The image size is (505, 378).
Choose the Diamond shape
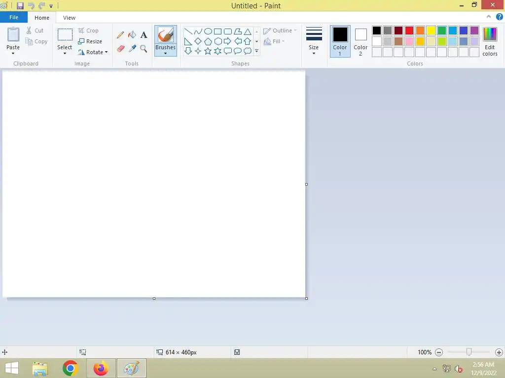pyautogui.click(x=198, y=41)
